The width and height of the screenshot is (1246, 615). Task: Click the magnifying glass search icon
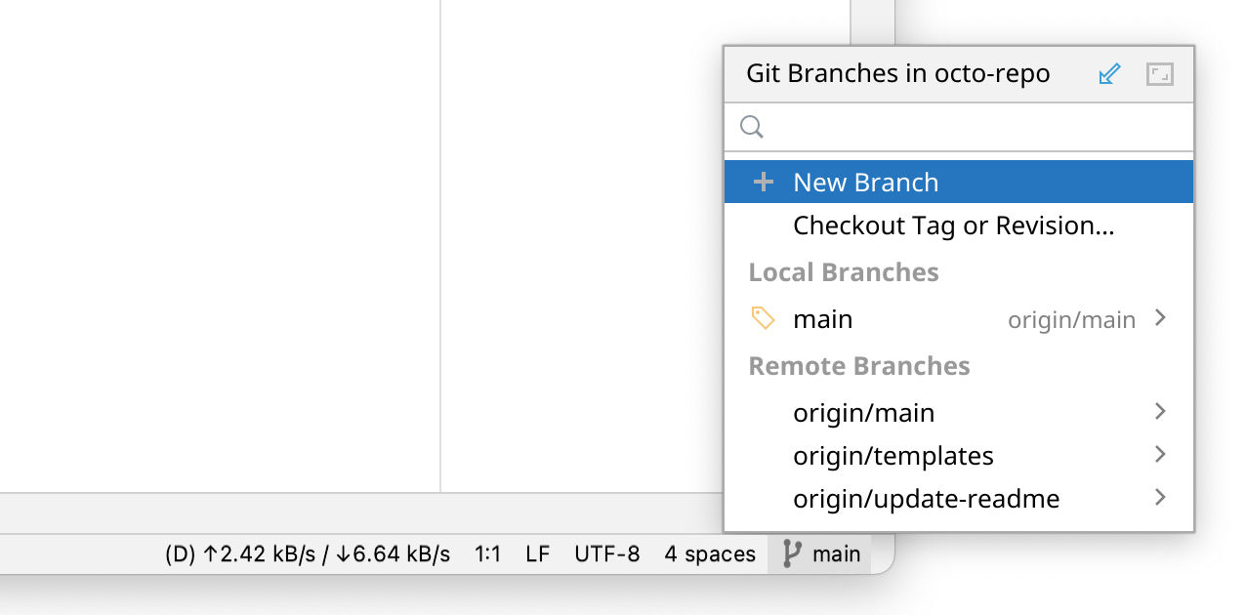pyautogui.click(x=752, y=127)
